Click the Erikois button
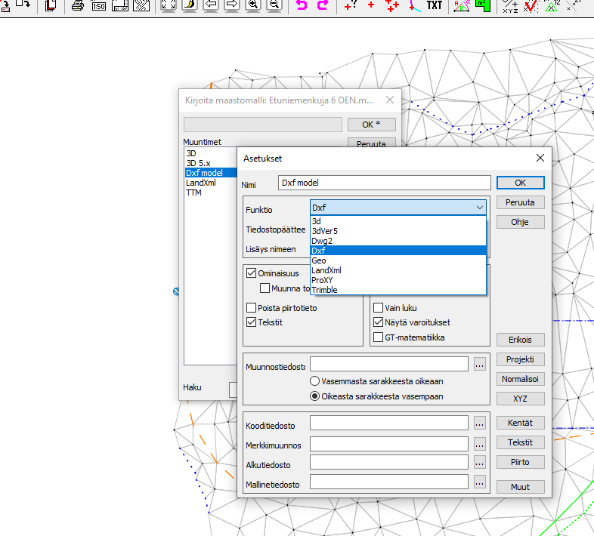594x536 pixels. point(520,340)
